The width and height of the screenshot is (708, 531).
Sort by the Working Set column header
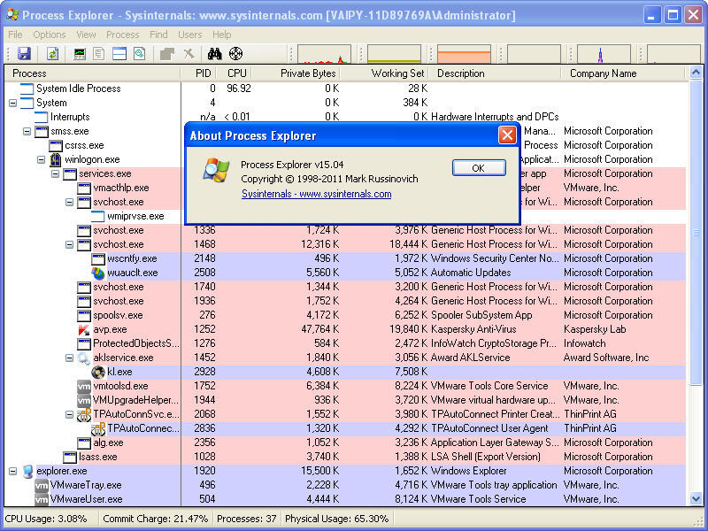point(384,73)
